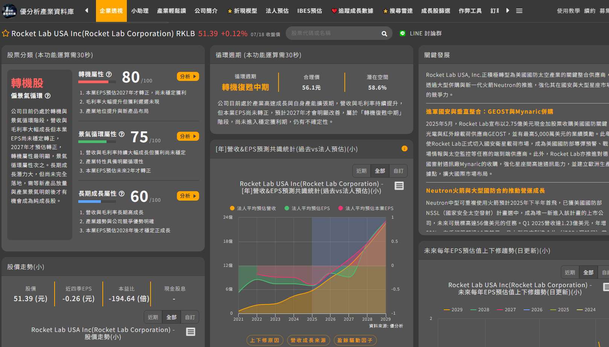Expand 分析 for 景氣循環屬性 score
The height and width of the screenshot is (347, 609).
[x=188, y=136]
